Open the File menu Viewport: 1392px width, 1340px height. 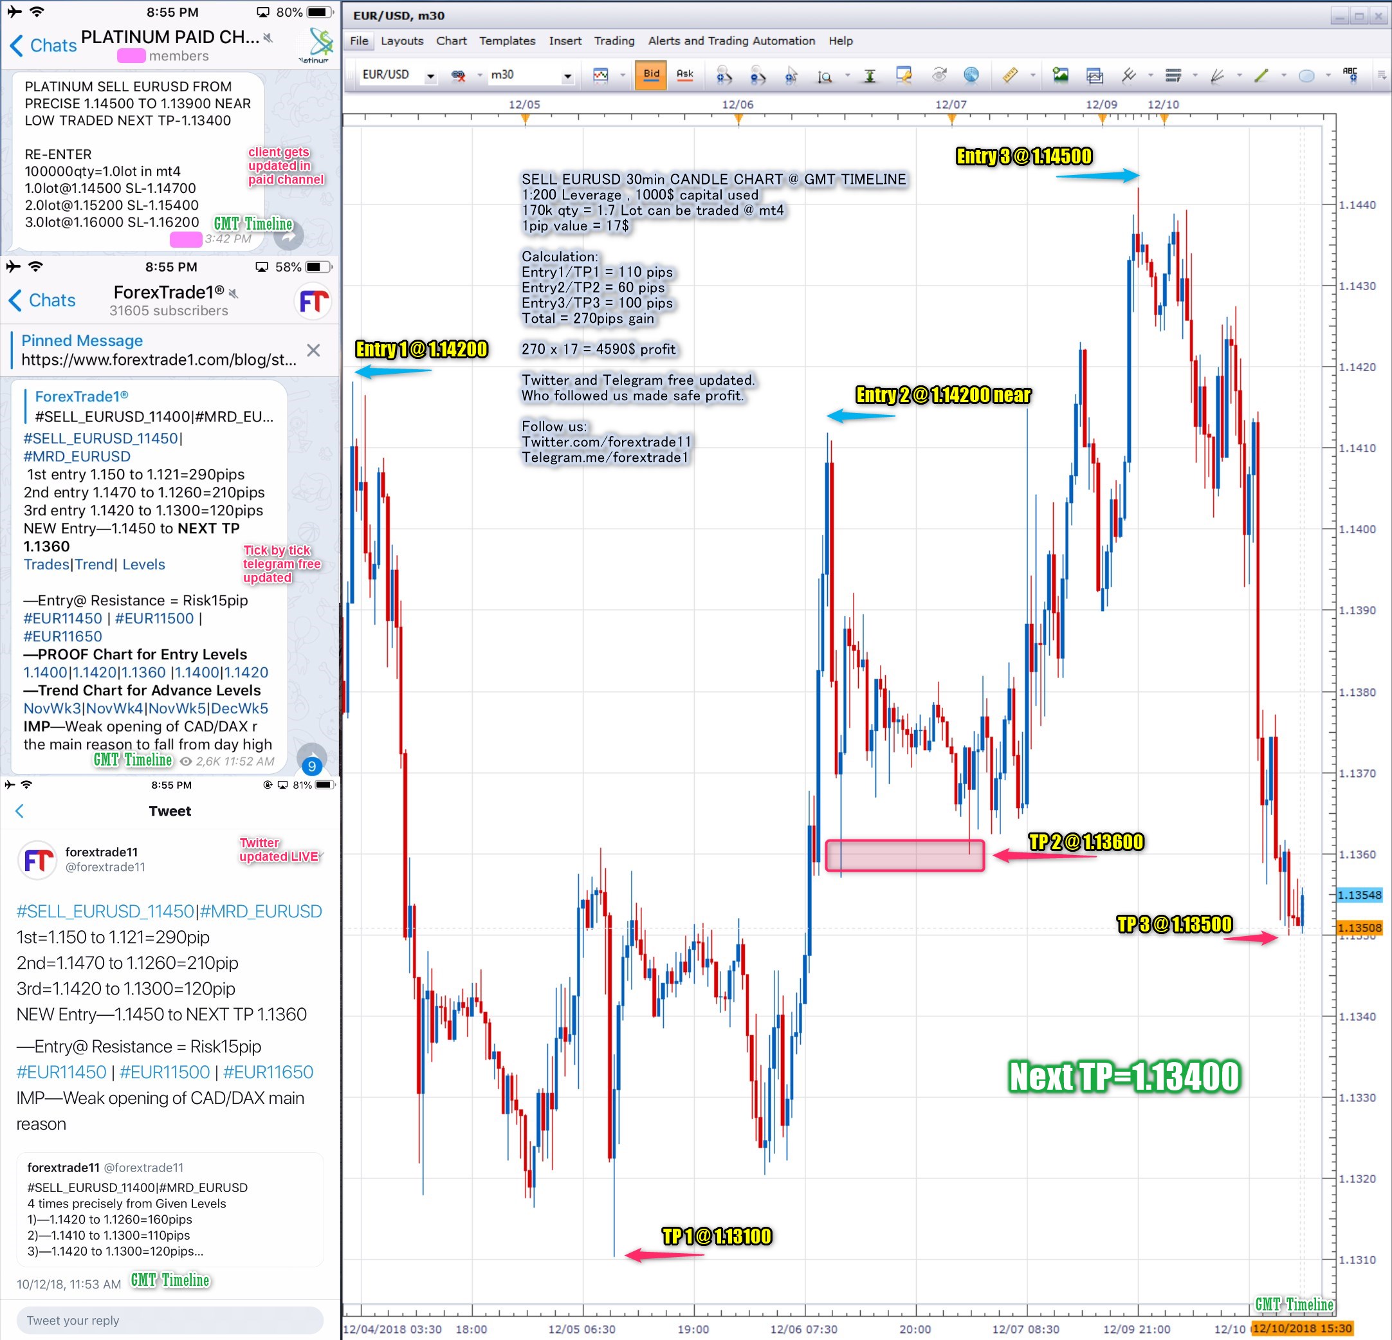(x=360, y=41)
